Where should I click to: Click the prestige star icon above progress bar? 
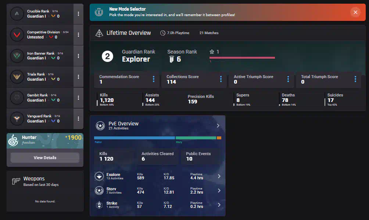(x=212, y=52)
